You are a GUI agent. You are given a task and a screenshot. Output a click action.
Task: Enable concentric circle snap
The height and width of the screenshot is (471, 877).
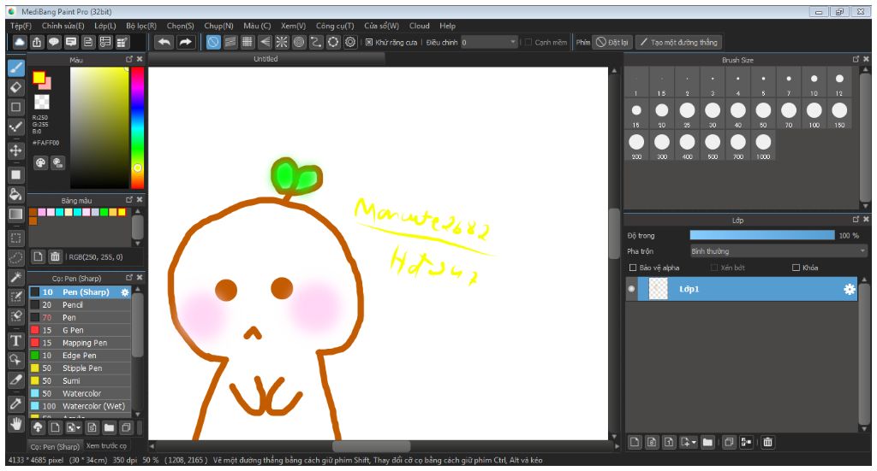coord(299,43)
